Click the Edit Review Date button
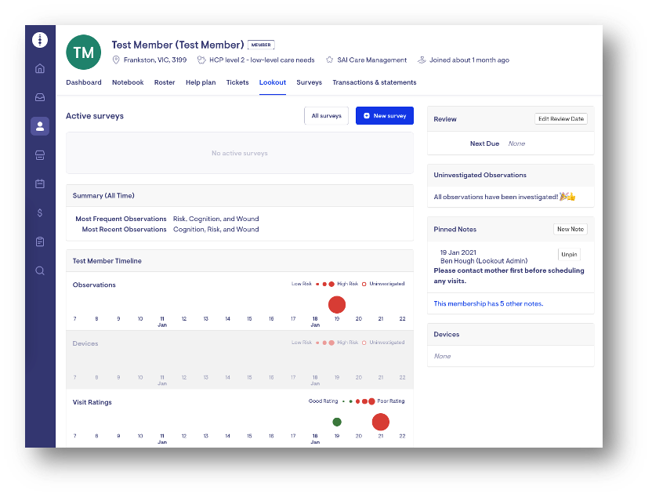The height and width of the screenshot is (497, 652). 560,119
